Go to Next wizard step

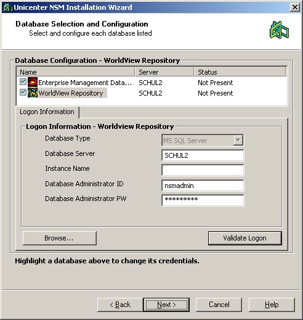166,305
